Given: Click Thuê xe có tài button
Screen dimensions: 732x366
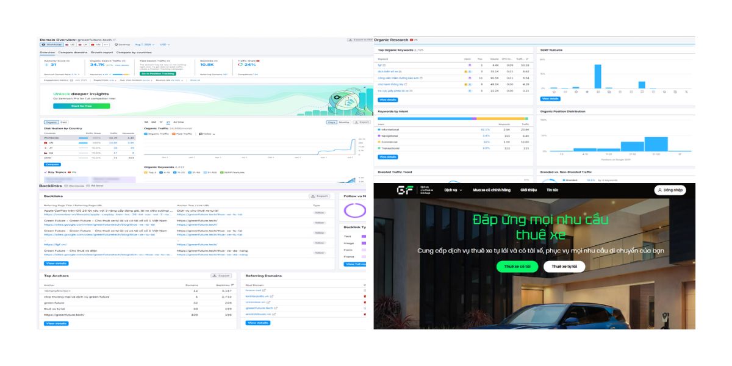Looking at the screenshot, I should click(x=517, y=267).
